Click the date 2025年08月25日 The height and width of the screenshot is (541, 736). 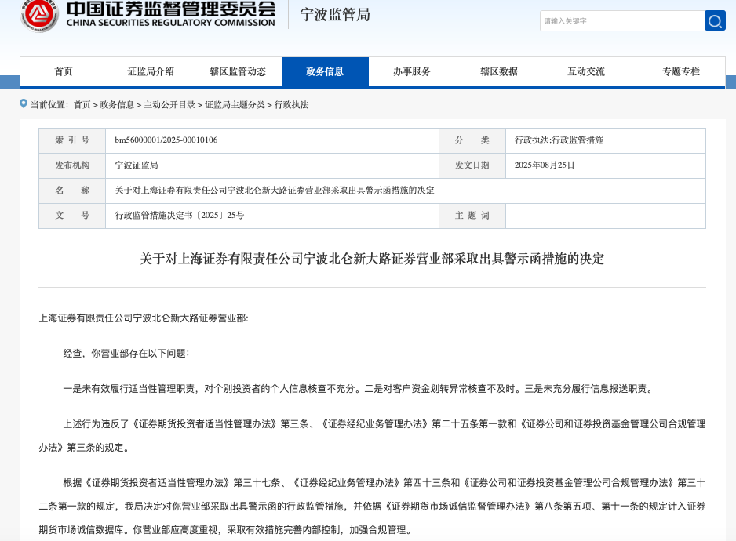pyautogui.click(x=545, y=165)
